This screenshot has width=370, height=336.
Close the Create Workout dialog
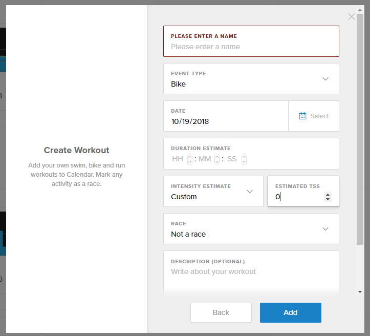pyautogui.click(x=352, y=17)
